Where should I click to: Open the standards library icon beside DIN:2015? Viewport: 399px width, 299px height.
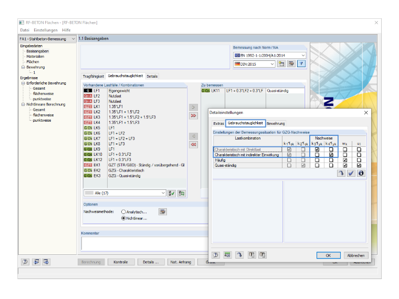[281, 64]
